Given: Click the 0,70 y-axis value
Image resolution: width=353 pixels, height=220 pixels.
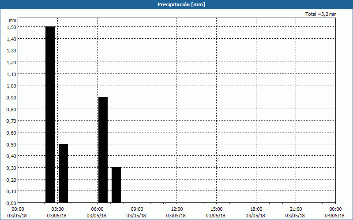Looking at the screenshot, I should [x=11, y=121].
